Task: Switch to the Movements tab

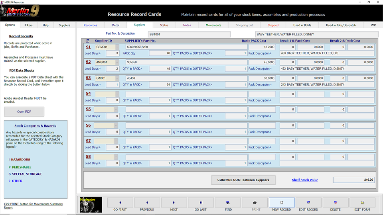Action: coord(213,25)
